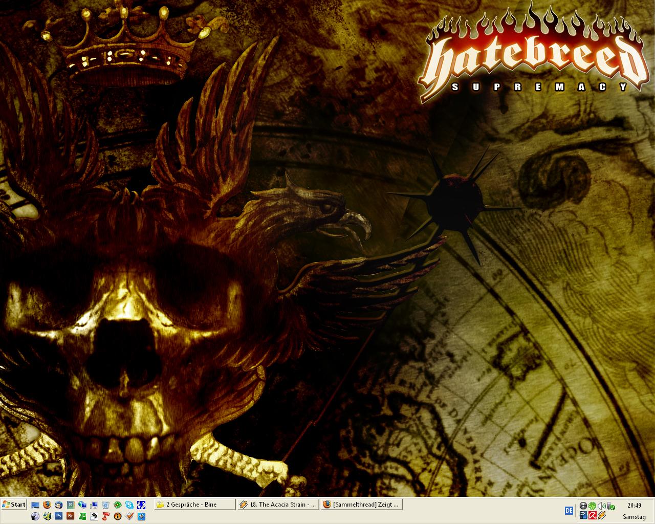Open the network globe quick launch icon
The width and height of the screenshot is (655, 524).
82,505
